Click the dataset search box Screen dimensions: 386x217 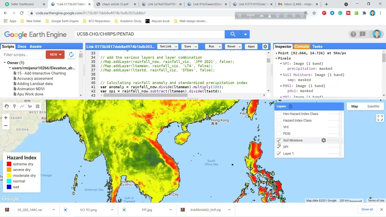point(150,34)
